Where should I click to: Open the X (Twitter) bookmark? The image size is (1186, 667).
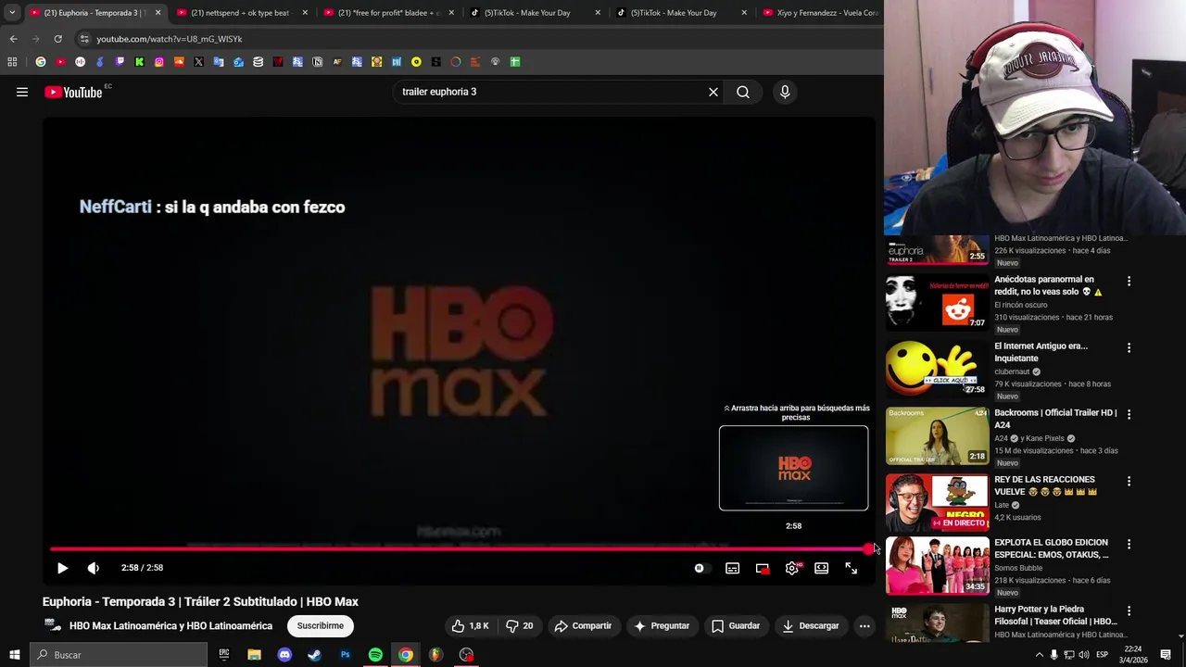(198, 62)
